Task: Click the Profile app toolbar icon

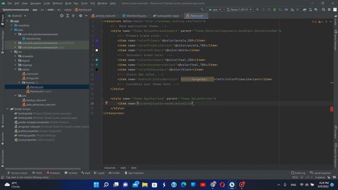Action: pyautogui.click(x=286, y=9)
